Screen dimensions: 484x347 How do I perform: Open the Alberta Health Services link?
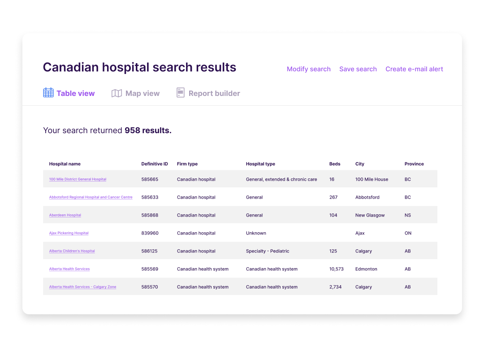tap(69, 269)
